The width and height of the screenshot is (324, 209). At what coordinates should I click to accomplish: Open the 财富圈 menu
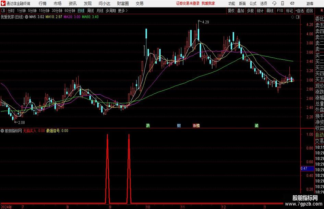point(123,3)
